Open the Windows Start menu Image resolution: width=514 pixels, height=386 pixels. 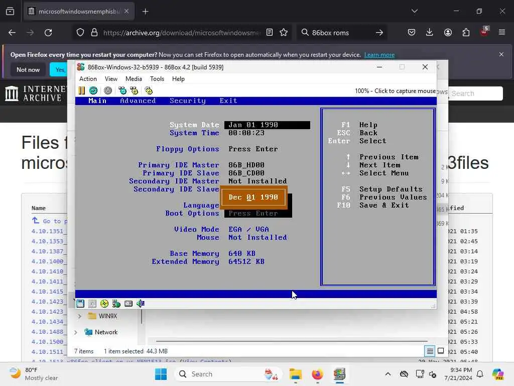[161, 374]
